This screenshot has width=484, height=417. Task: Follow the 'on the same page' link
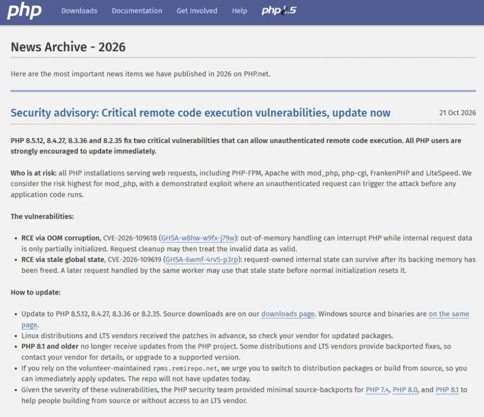(449, 314)
